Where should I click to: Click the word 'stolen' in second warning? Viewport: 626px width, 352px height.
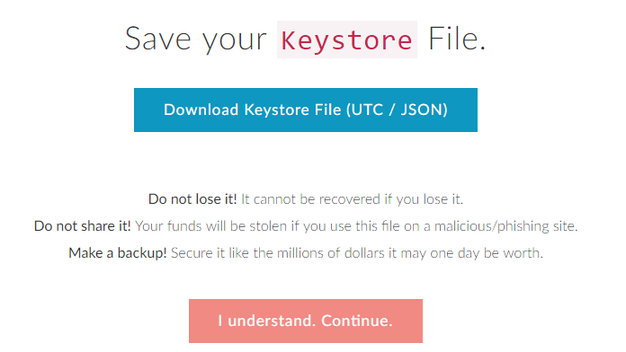tap(268, 226)
